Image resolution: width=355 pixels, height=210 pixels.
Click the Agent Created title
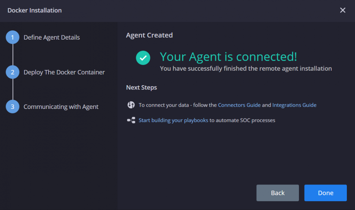pos(149,35)
